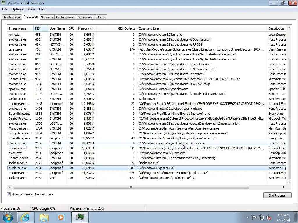The image size is (298, 223).
Task: Click the horizontal scrollbar thumb
Action: tap(131, 187)
